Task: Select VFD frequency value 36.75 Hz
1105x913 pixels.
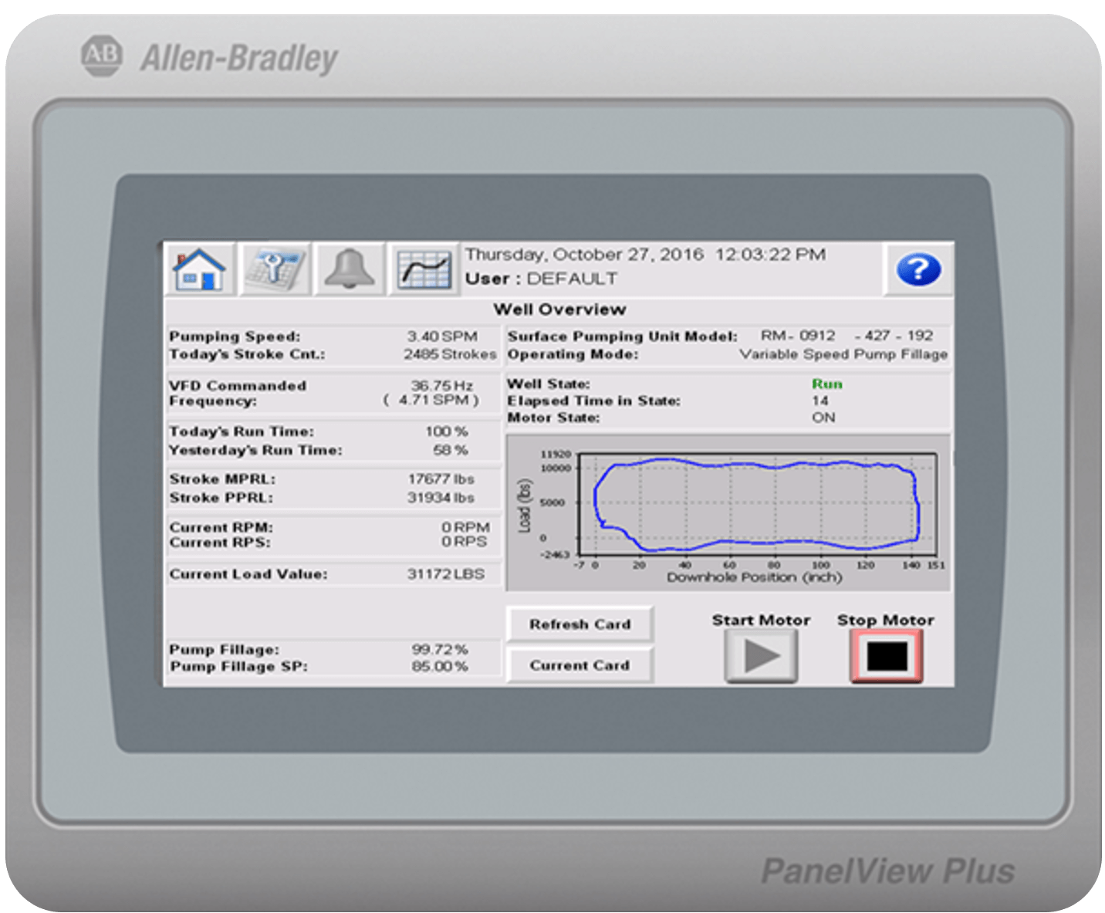Action: (441, 384)
